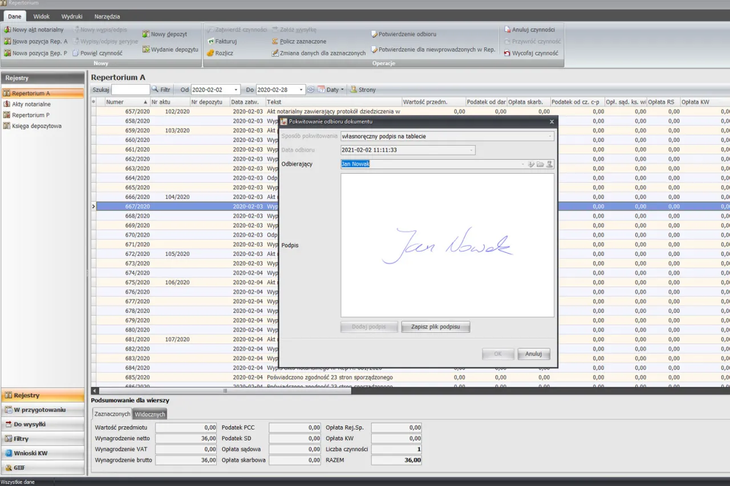The width and height of the screenshot is (730, 486).
Task: Click into the Szukaj search field
Action: (130, 89)
